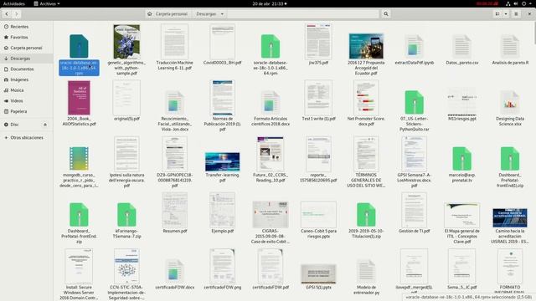Open Música in the sidebar
This screenshot has height=301, width=536.
(x=26, y=90)
